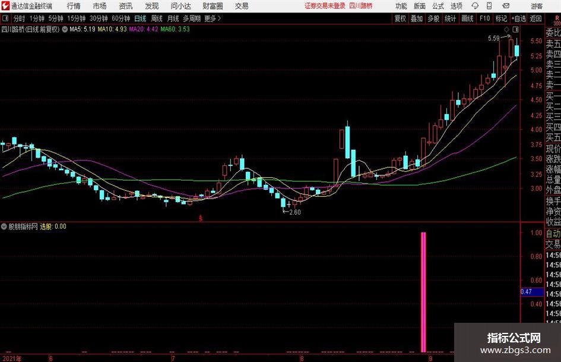This screenshot has width=561, height=362.
Task: Toggle the panel layout icon at chart top-right
Action: 515,29
